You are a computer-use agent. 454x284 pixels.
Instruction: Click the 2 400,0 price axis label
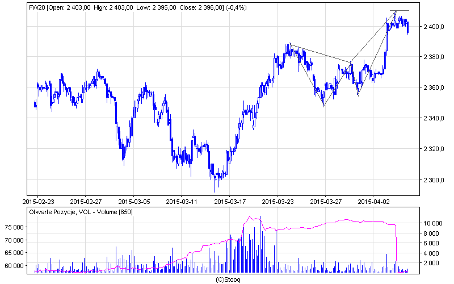(x=434, y=27)
